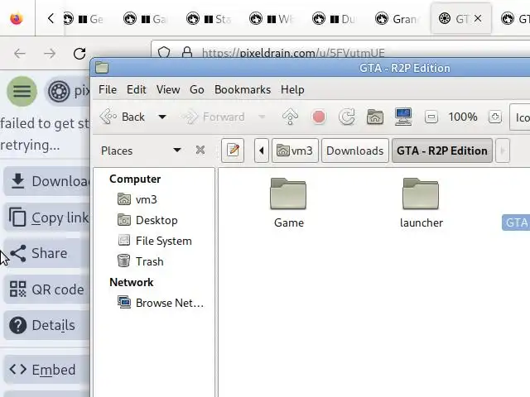This screenshot has width=530, height=397.
Task: Switch to the 'Sta' browser tab
Action: (x=210, y=19)
